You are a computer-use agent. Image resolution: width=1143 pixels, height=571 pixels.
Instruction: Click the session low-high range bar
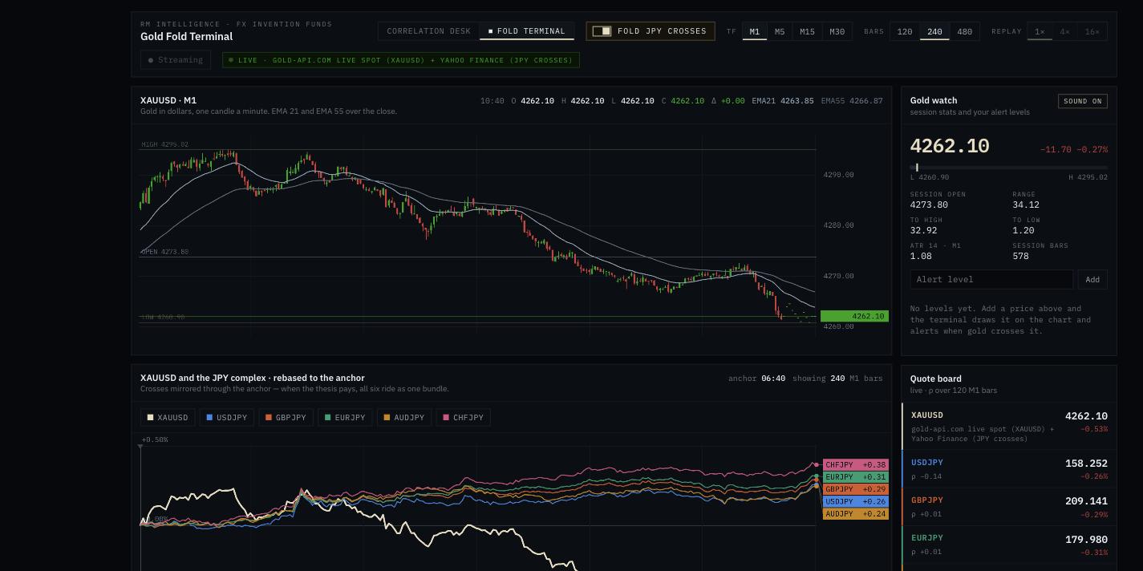pos(1009,168)
